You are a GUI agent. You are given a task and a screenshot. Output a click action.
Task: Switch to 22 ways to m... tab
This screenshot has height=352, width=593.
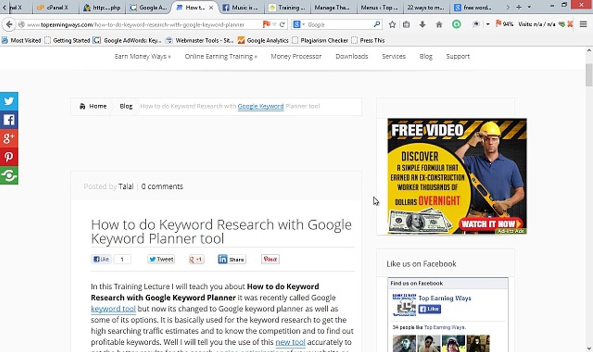425,7
